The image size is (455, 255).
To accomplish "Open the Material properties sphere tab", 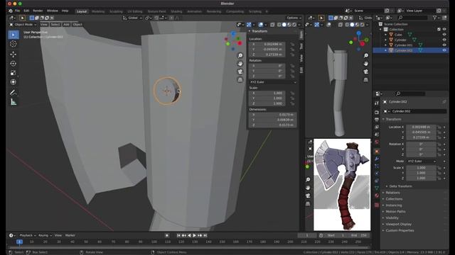I will [377, 195].
